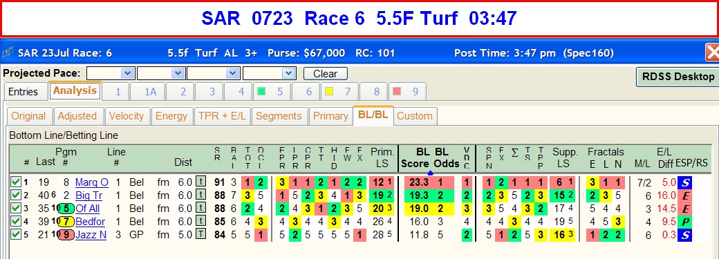The image size is (719, 259).
Task: Toggle checkbox for horse row 2 Big Tr
Action: click(16, 195)
